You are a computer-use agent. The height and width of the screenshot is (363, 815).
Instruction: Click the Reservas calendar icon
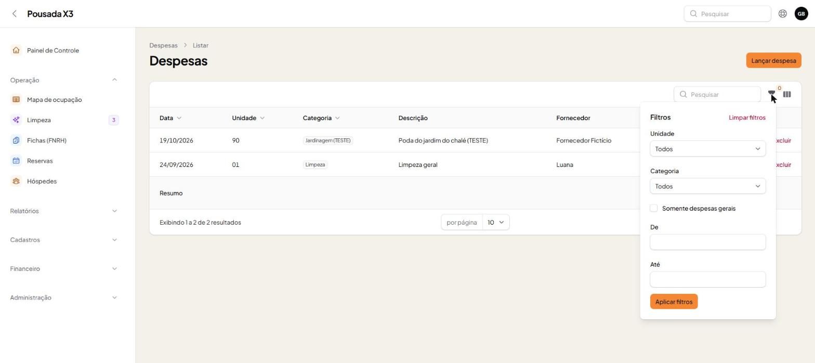(x=16, y=161)
